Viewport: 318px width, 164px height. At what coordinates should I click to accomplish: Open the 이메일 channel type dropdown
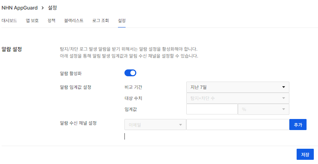[155, 125]
